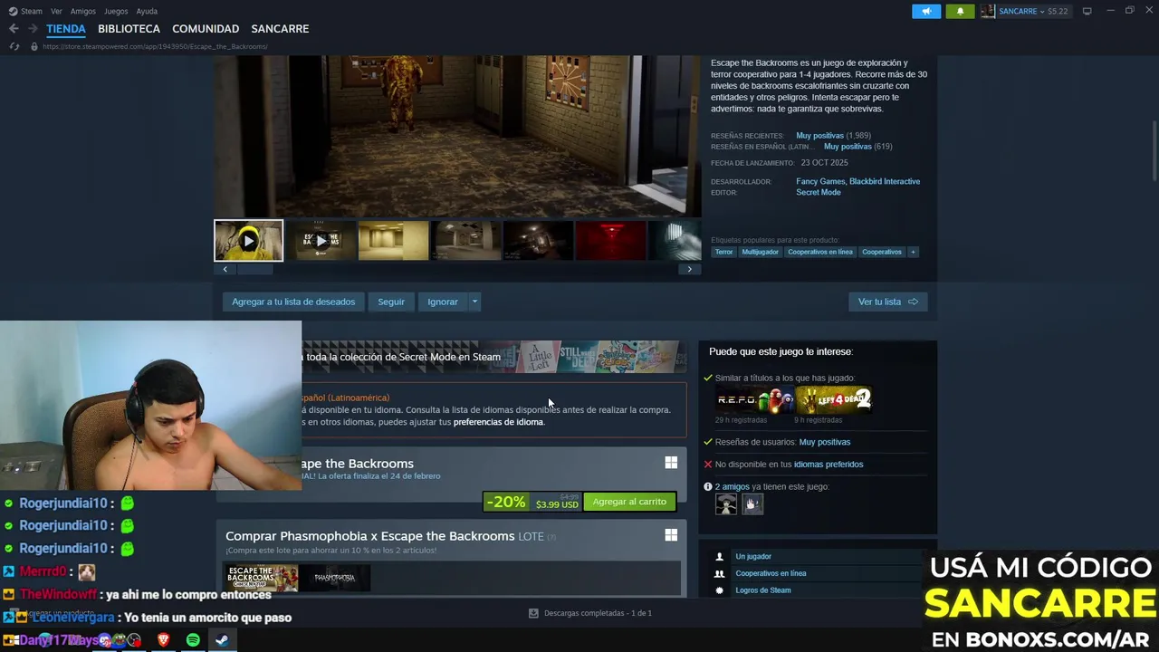The width and height of the screenshot is (1159, 652).
Task: Click the online co-op players icon
Action: pyautogui.click(x=720, y=573)
